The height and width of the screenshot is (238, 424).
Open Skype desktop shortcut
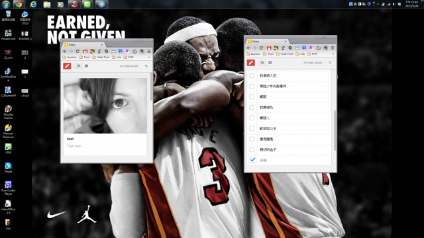[8, 167]
